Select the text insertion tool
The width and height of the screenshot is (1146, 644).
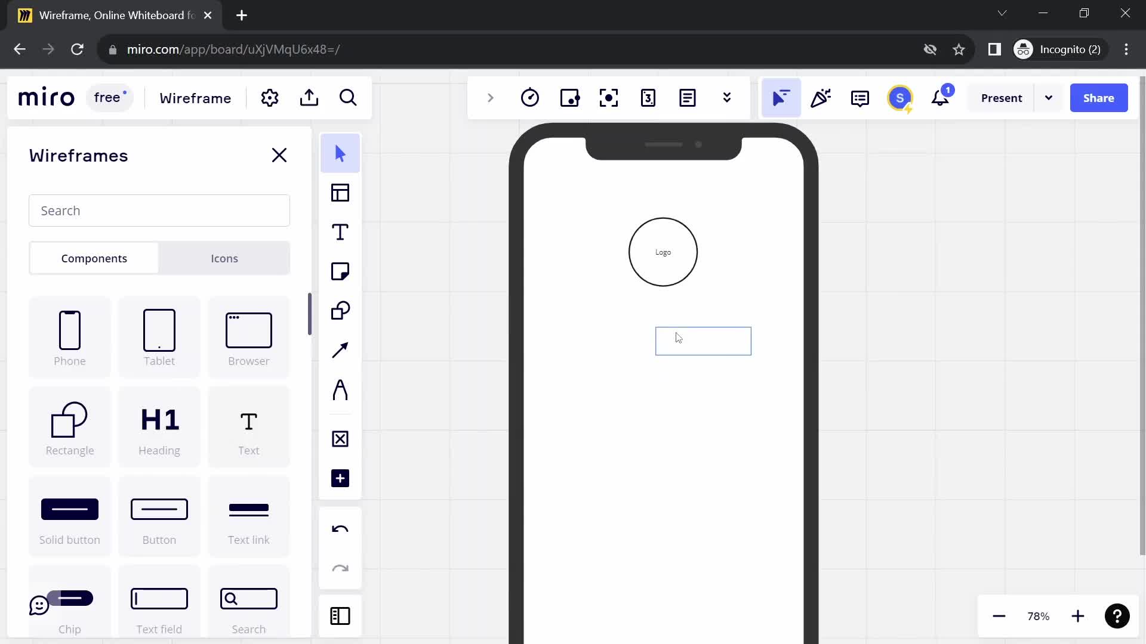(341, 233)
